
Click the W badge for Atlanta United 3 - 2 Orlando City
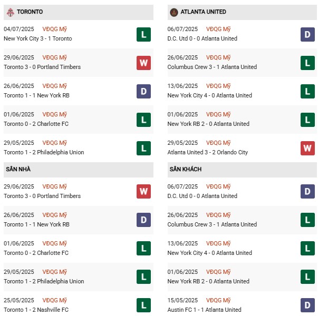307,149
